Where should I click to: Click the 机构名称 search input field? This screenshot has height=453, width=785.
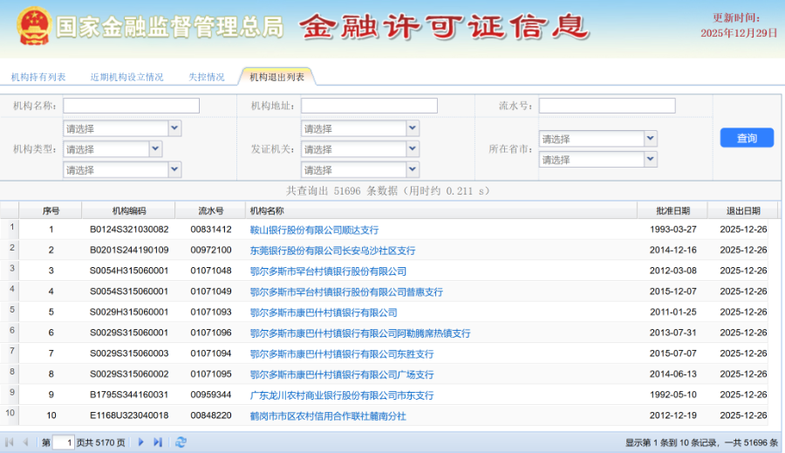(x=131, y=106)
